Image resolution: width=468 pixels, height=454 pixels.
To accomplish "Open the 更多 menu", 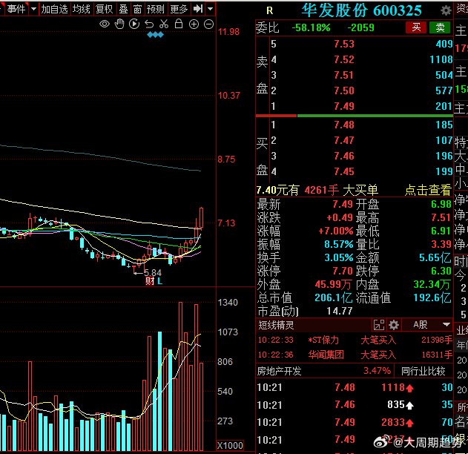I will pyautogui.click(x=179, y=9).
